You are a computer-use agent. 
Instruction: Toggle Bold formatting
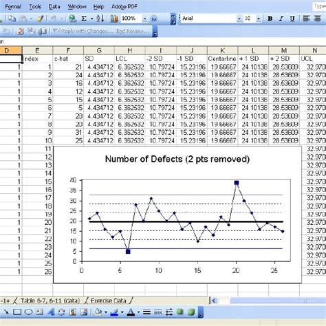[270, 19]
